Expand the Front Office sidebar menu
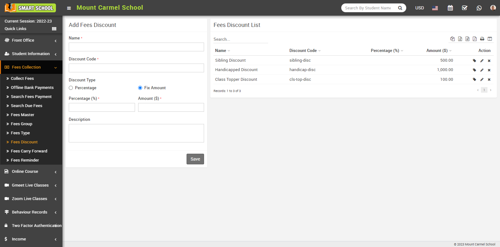Image resolution: width=500 pixels, height=247 pixels. [31, 40]
